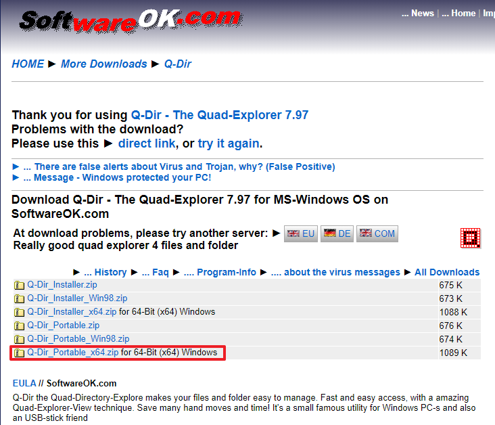Click try it again link
The image size is (495, 425).
pos(229,143)
